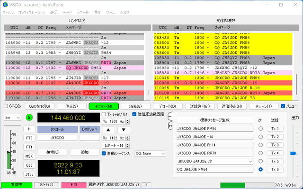
Task: Uncheck the 自動シーケンス checkbox
Action: click(104, 154)
